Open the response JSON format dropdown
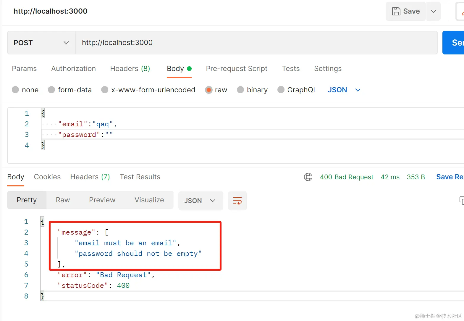This screenshot has width=464, height=321. coord(200,201)
